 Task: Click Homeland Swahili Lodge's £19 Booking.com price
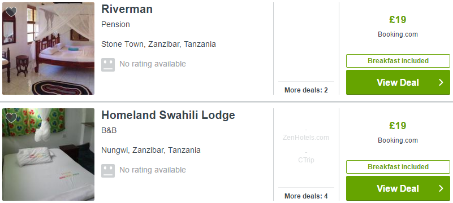click(398, 132)
